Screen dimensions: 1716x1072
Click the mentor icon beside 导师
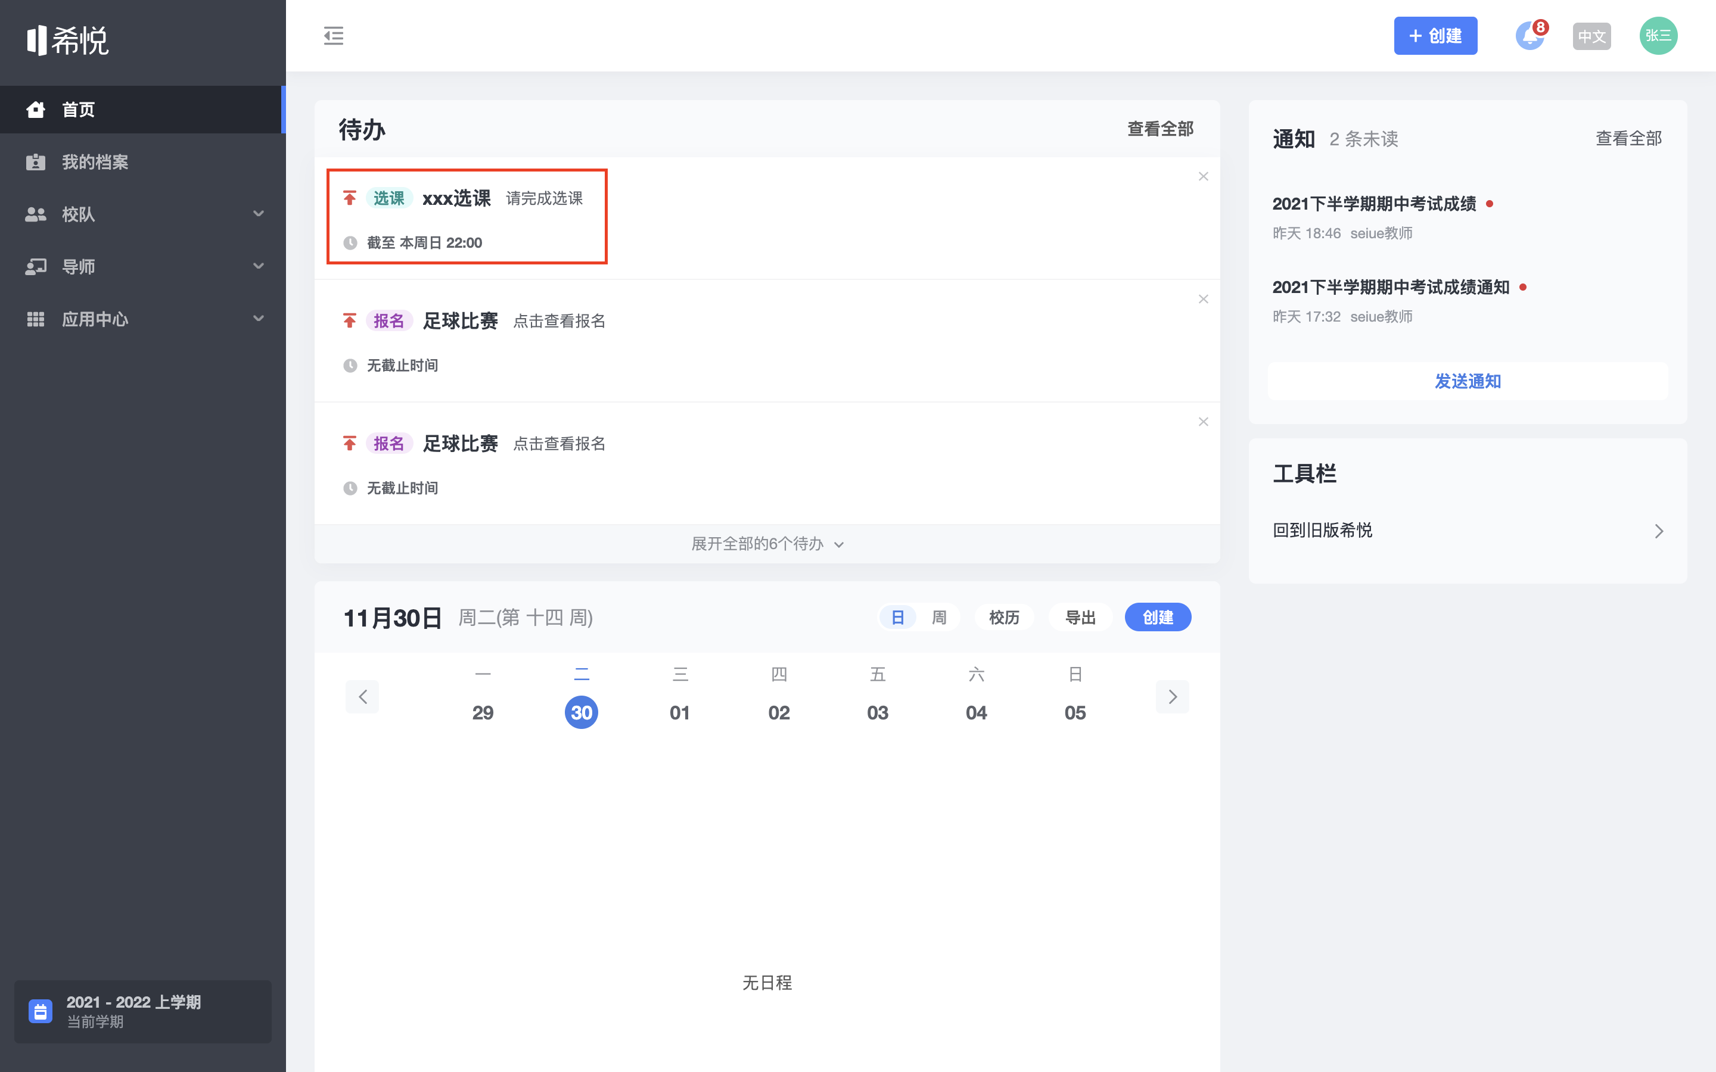point(36,267)
